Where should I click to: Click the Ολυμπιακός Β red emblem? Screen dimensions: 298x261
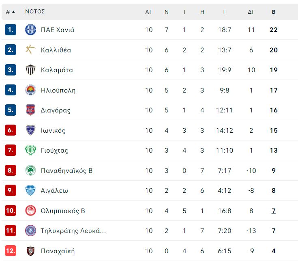pyautogui.click(x=30, y=210)
